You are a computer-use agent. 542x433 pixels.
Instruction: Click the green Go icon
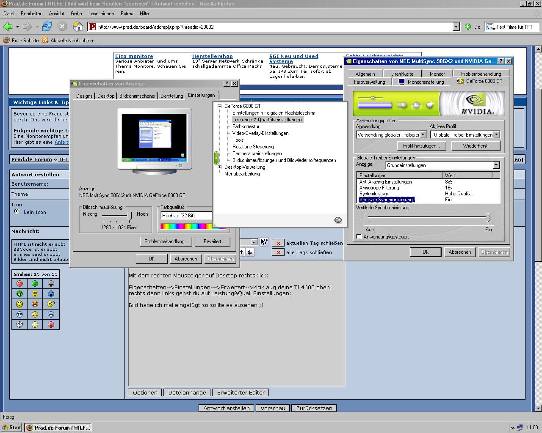pos(468,27)
